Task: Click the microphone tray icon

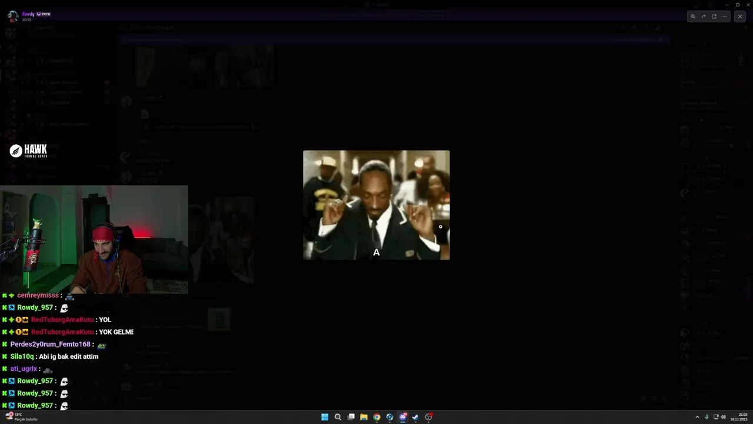Action: coord(707,417)
